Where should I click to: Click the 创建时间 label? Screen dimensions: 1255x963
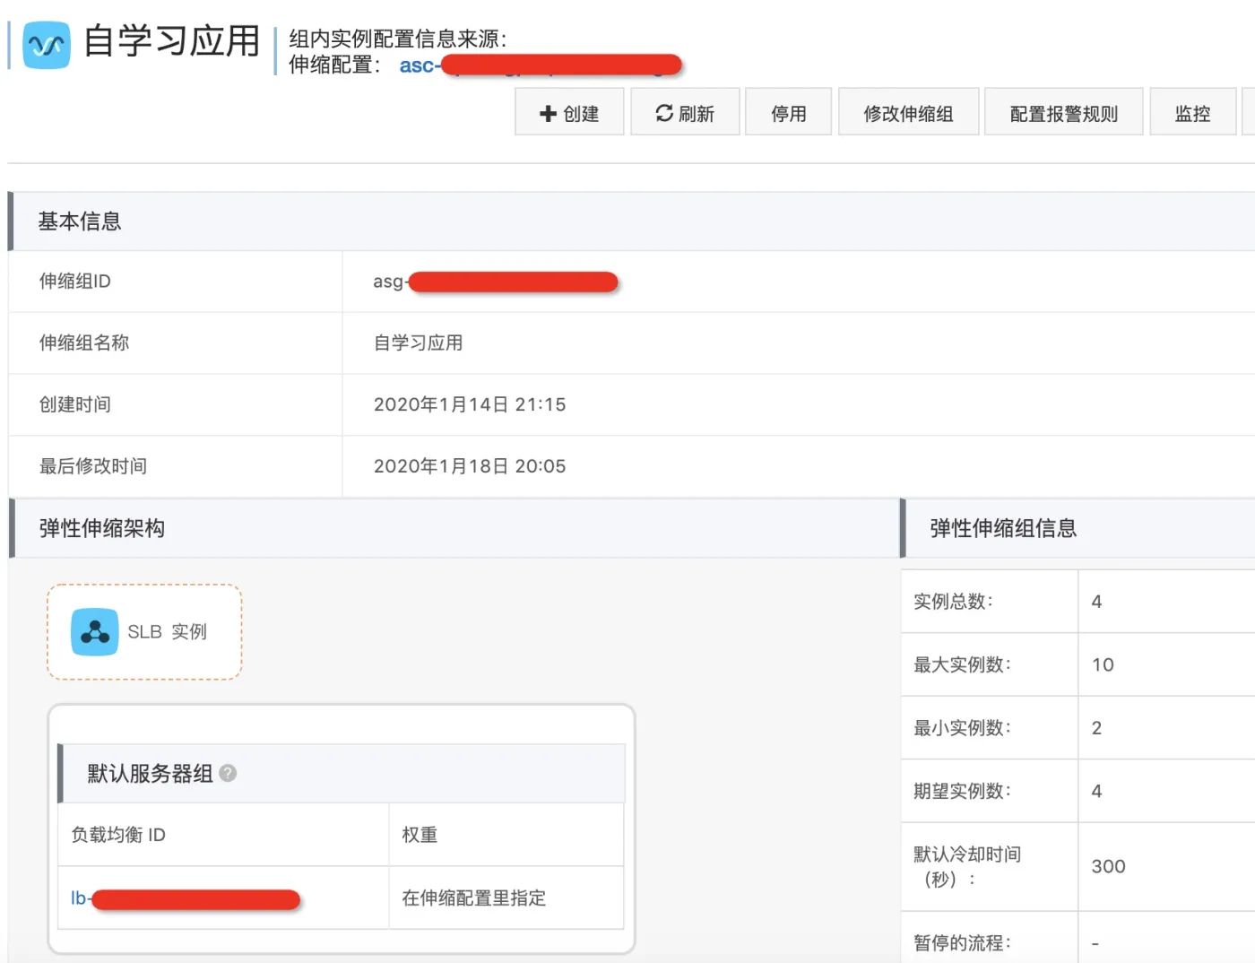click(75, 404)
